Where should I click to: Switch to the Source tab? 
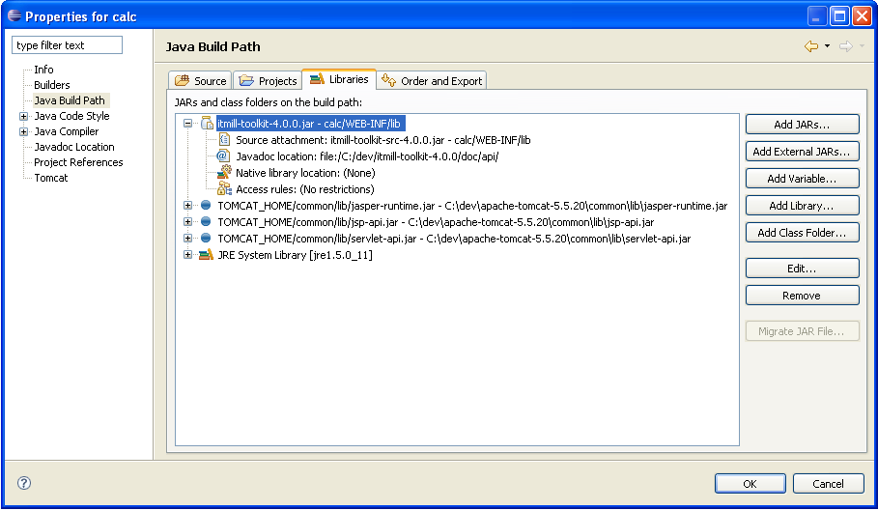click(x=201, y=81)
